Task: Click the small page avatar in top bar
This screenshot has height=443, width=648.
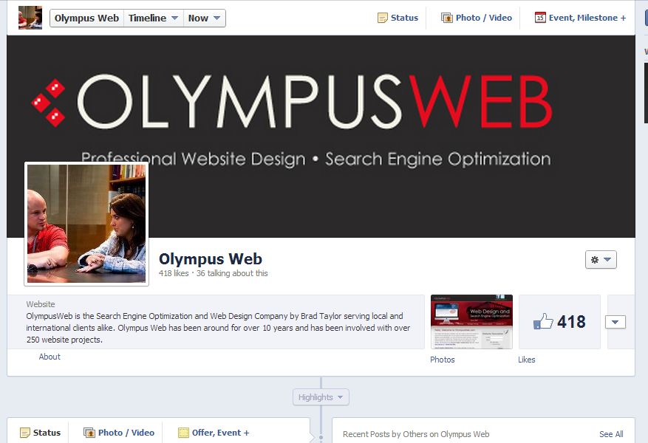Action: point(30,18)
